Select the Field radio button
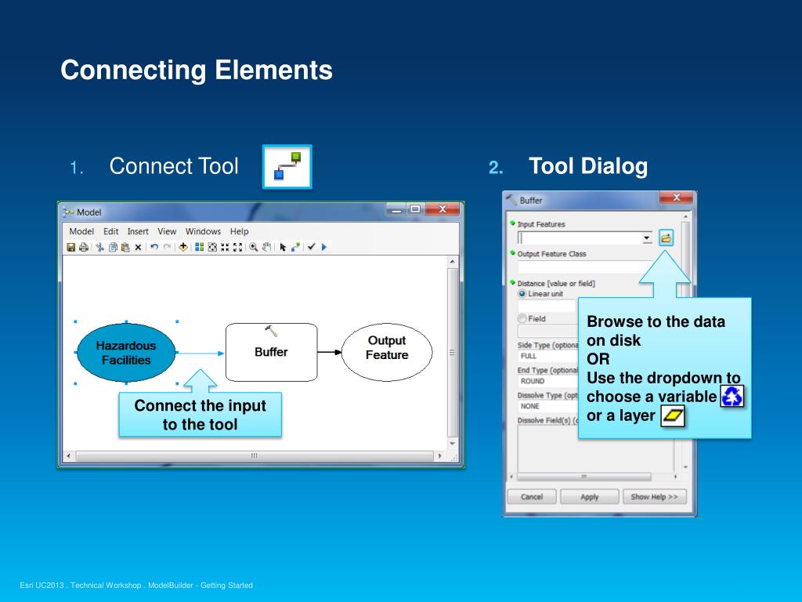 coord(522,318)
